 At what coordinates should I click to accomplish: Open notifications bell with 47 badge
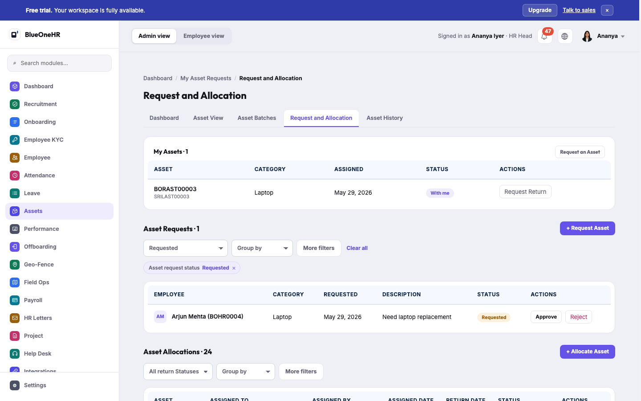(x=545, y=36)
